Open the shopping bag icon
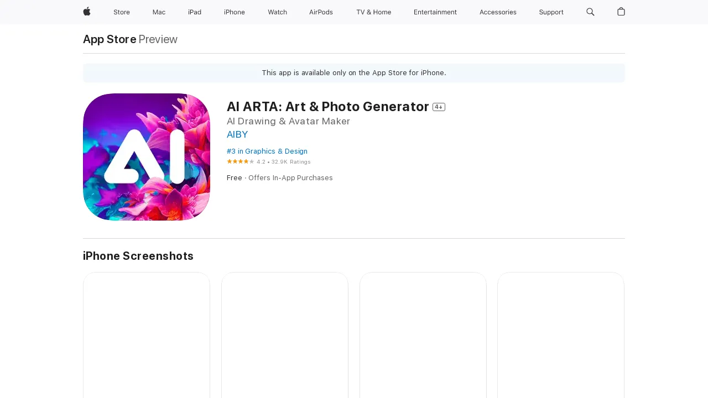The height and width of the screenshot is (398, 708). pyautogui.click(x=621, y=12)
